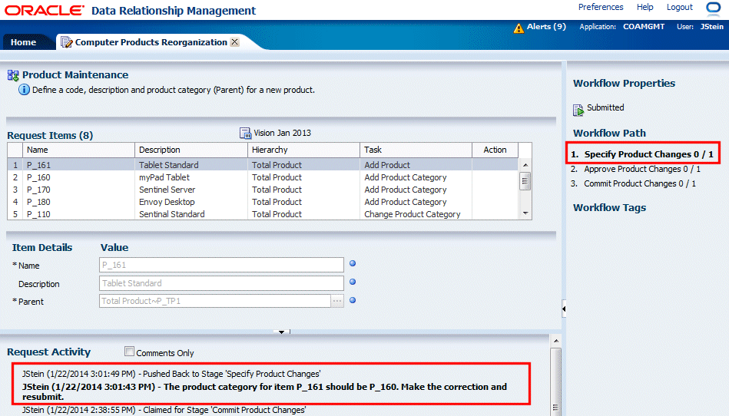Click the Oracle logo icon beside Logout
This screenshot has width=729, height=416.
(713, 8)
